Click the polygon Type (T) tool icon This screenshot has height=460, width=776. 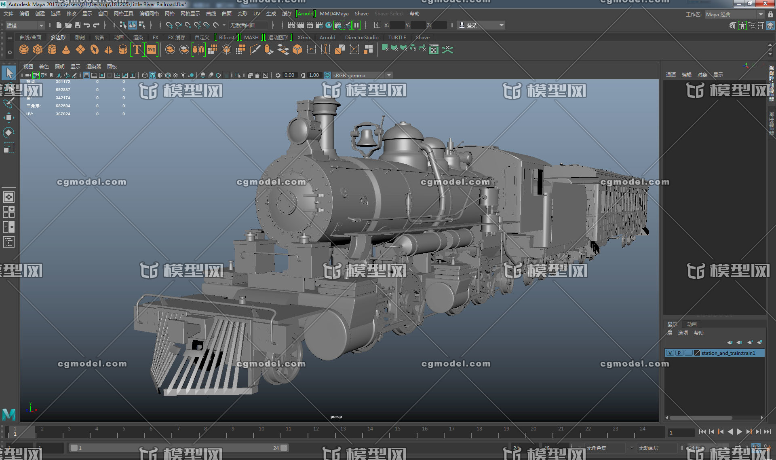[137, 50]
